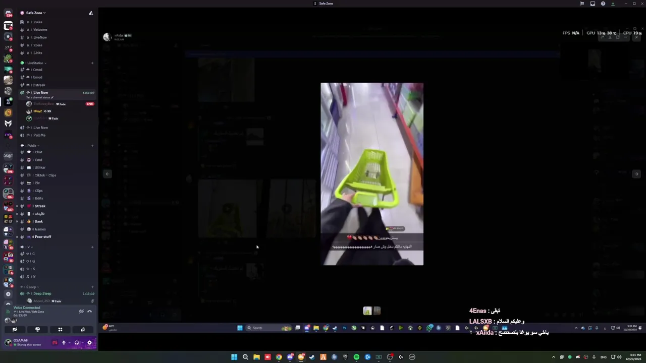Click the OSAMAH user avatar

tap(8, 342)
